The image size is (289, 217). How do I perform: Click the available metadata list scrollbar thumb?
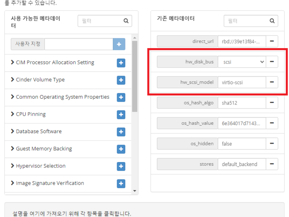click(135, 76)
